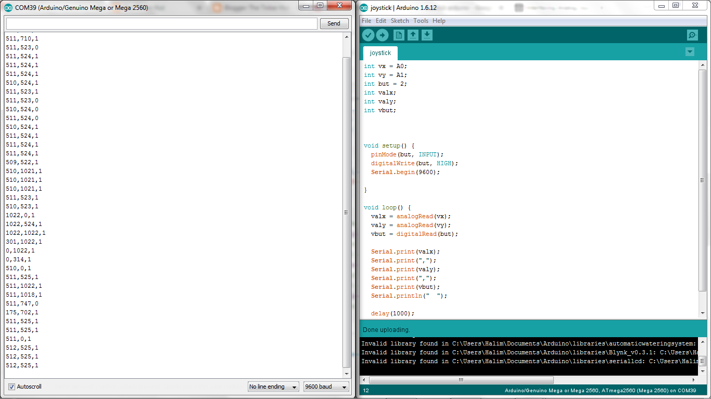Viewport: 711px width, 399px height.
Task: Open the Help menu
Action: coord(439,20)
